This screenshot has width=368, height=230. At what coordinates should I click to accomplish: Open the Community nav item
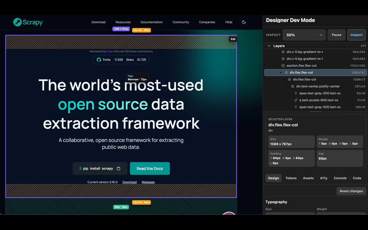(x=181, y=22)
